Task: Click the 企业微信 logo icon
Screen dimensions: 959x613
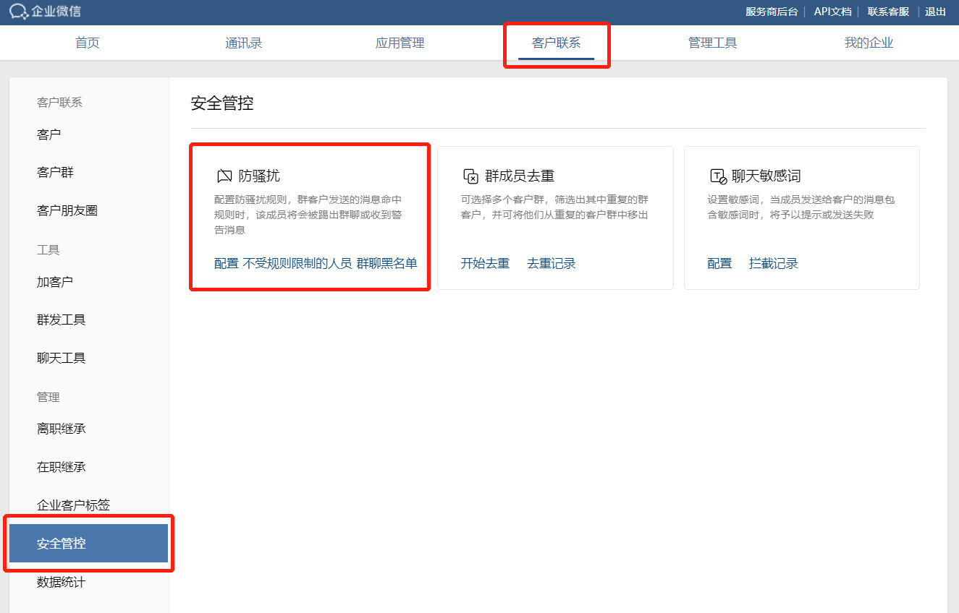Action: click(19, 12)
